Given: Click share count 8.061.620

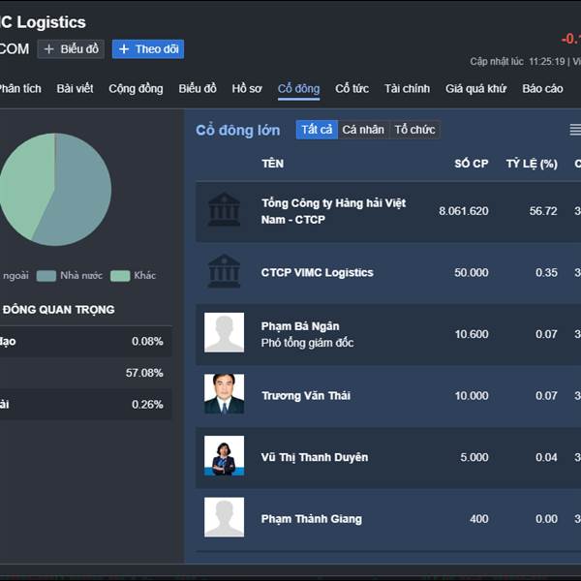Looking at the screenshot, I should [x=464, y=211].
